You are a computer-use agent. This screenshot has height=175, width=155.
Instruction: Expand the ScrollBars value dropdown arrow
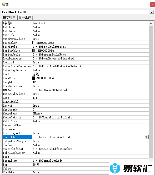point(146,137)
